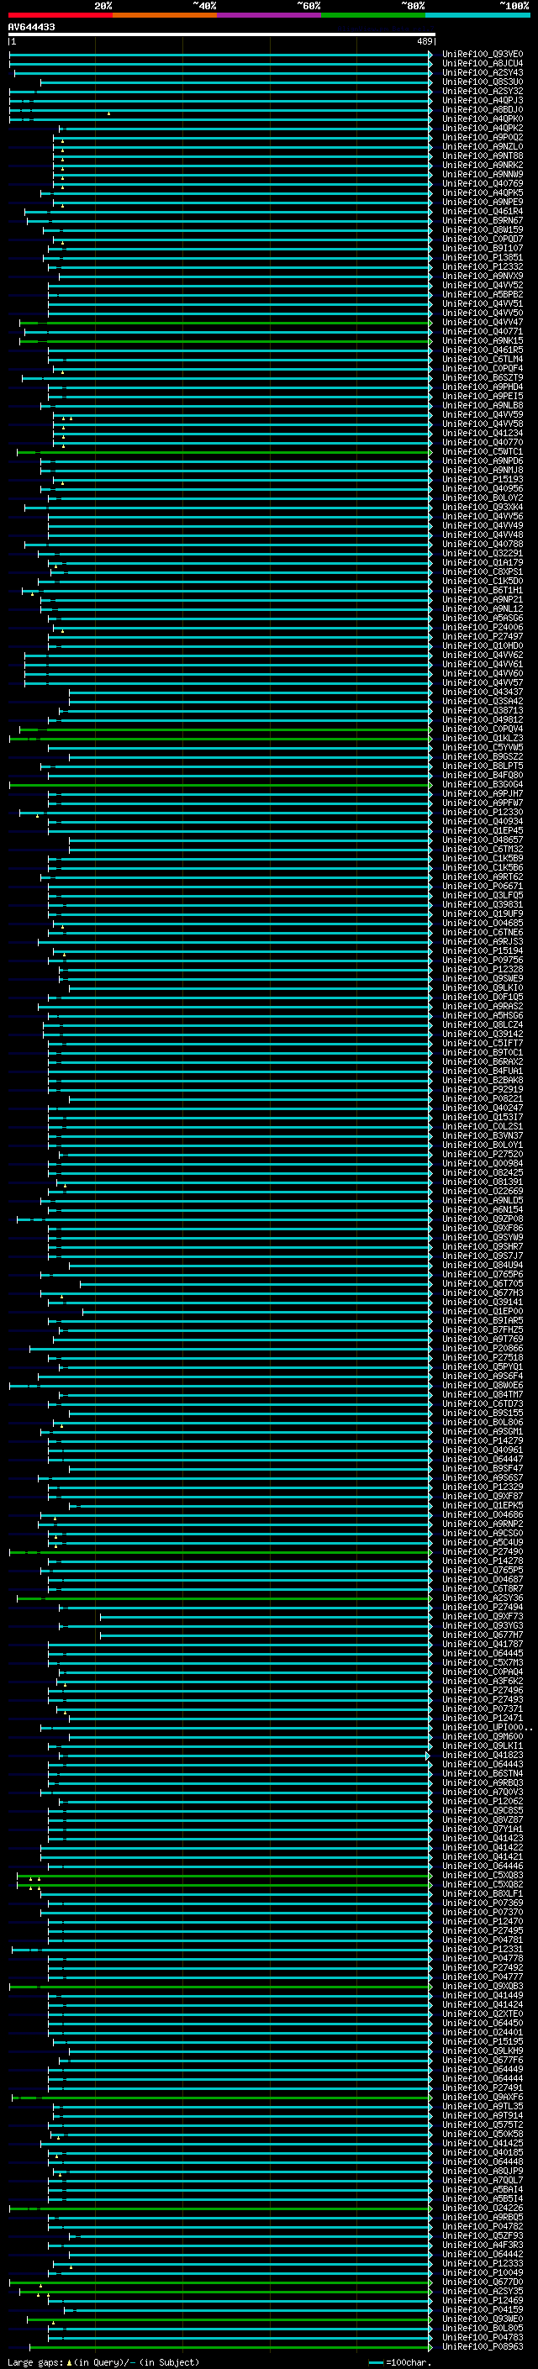Click alignment bar for UniRef100_Q9XF73
Viewport: 538px width, 2369px height.
tap(266, 1617)
